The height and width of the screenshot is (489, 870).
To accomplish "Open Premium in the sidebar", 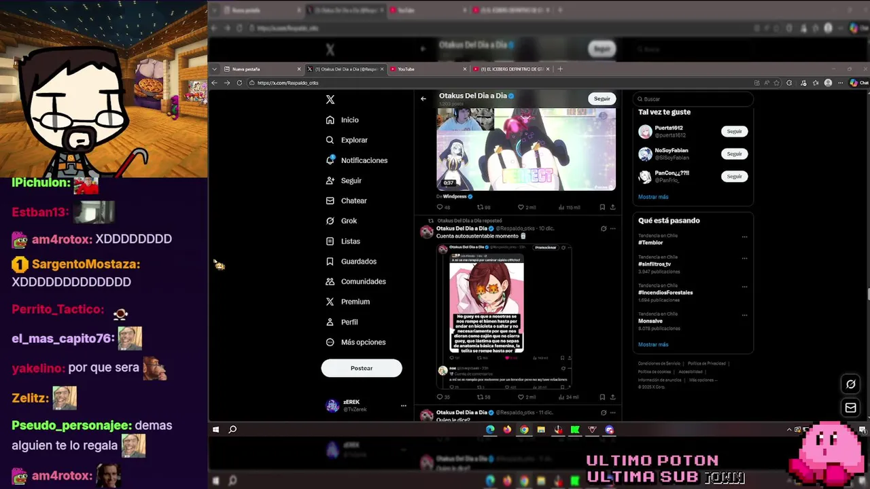I will coord(347,302).
